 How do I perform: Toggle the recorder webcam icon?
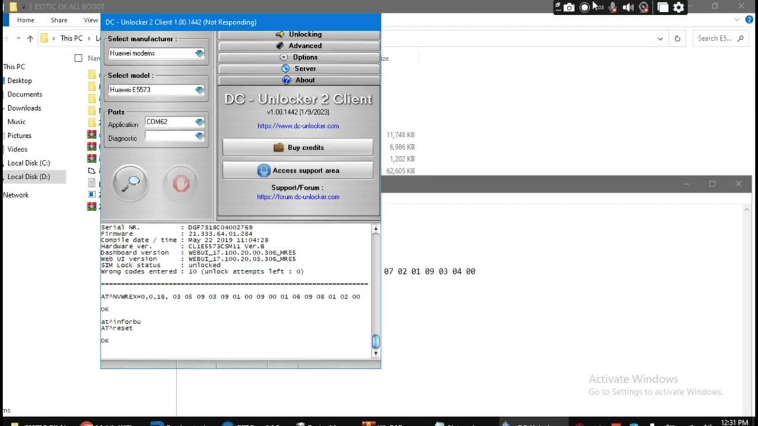[x=644, y=7]
